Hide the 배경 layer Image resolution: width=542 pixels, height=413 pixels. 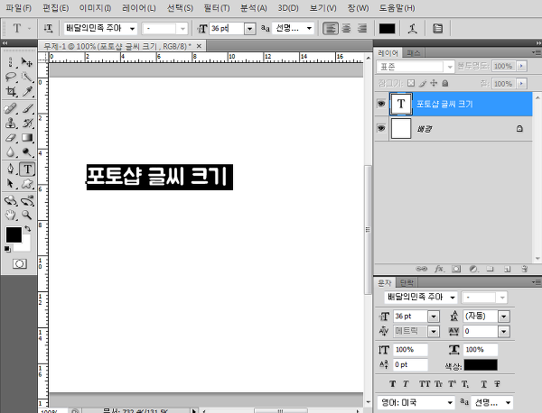click(381, 128)
